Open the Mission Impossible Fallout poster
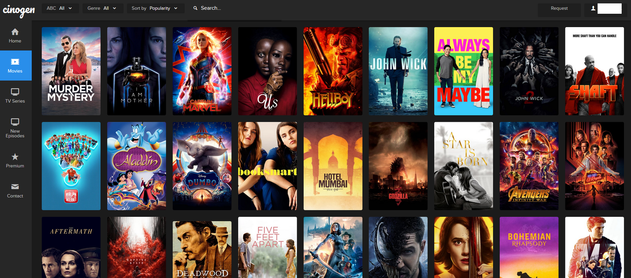 pos(595,247)
